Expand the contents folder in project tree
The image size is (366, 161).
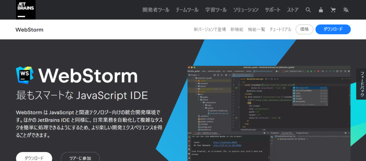[x=196, y=84]
